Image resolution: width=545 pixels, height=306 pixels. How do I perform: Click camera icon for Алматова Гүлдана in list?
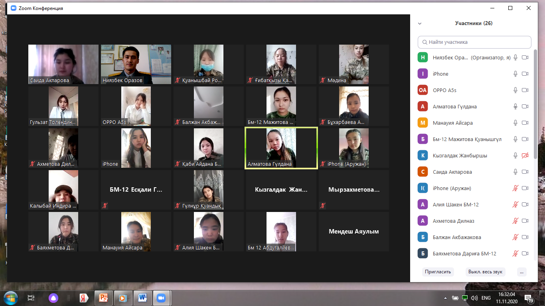pyautogui.click(x=525, y=106)
